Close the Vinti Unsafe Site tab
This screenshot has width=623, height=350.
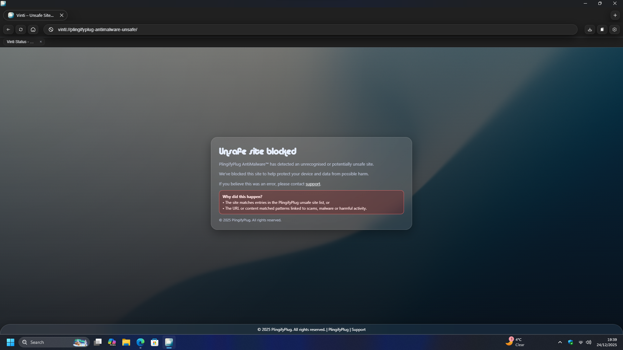point(62,15)
